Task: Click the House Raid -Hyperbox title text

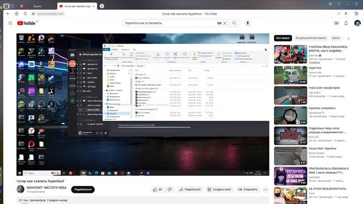Action: click(x=323, y=148)
